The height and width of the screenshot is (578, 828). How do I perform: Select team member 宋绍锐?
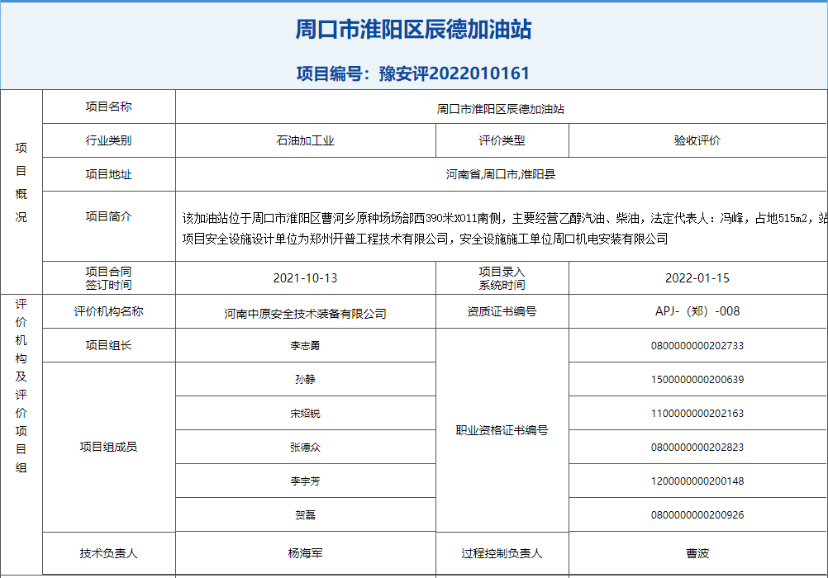tap(305, 414)
